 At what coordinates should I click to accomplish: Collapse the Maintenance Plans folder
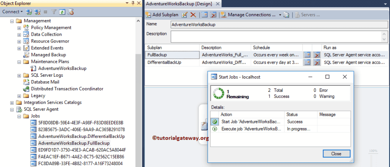coord(19,62)
